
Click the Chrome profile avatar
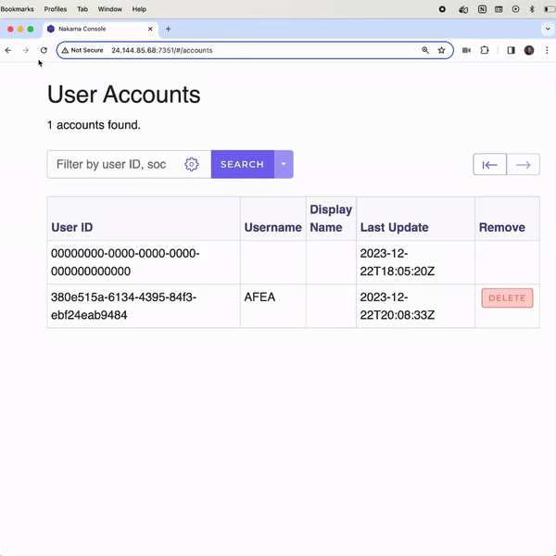tap(529, 50)
